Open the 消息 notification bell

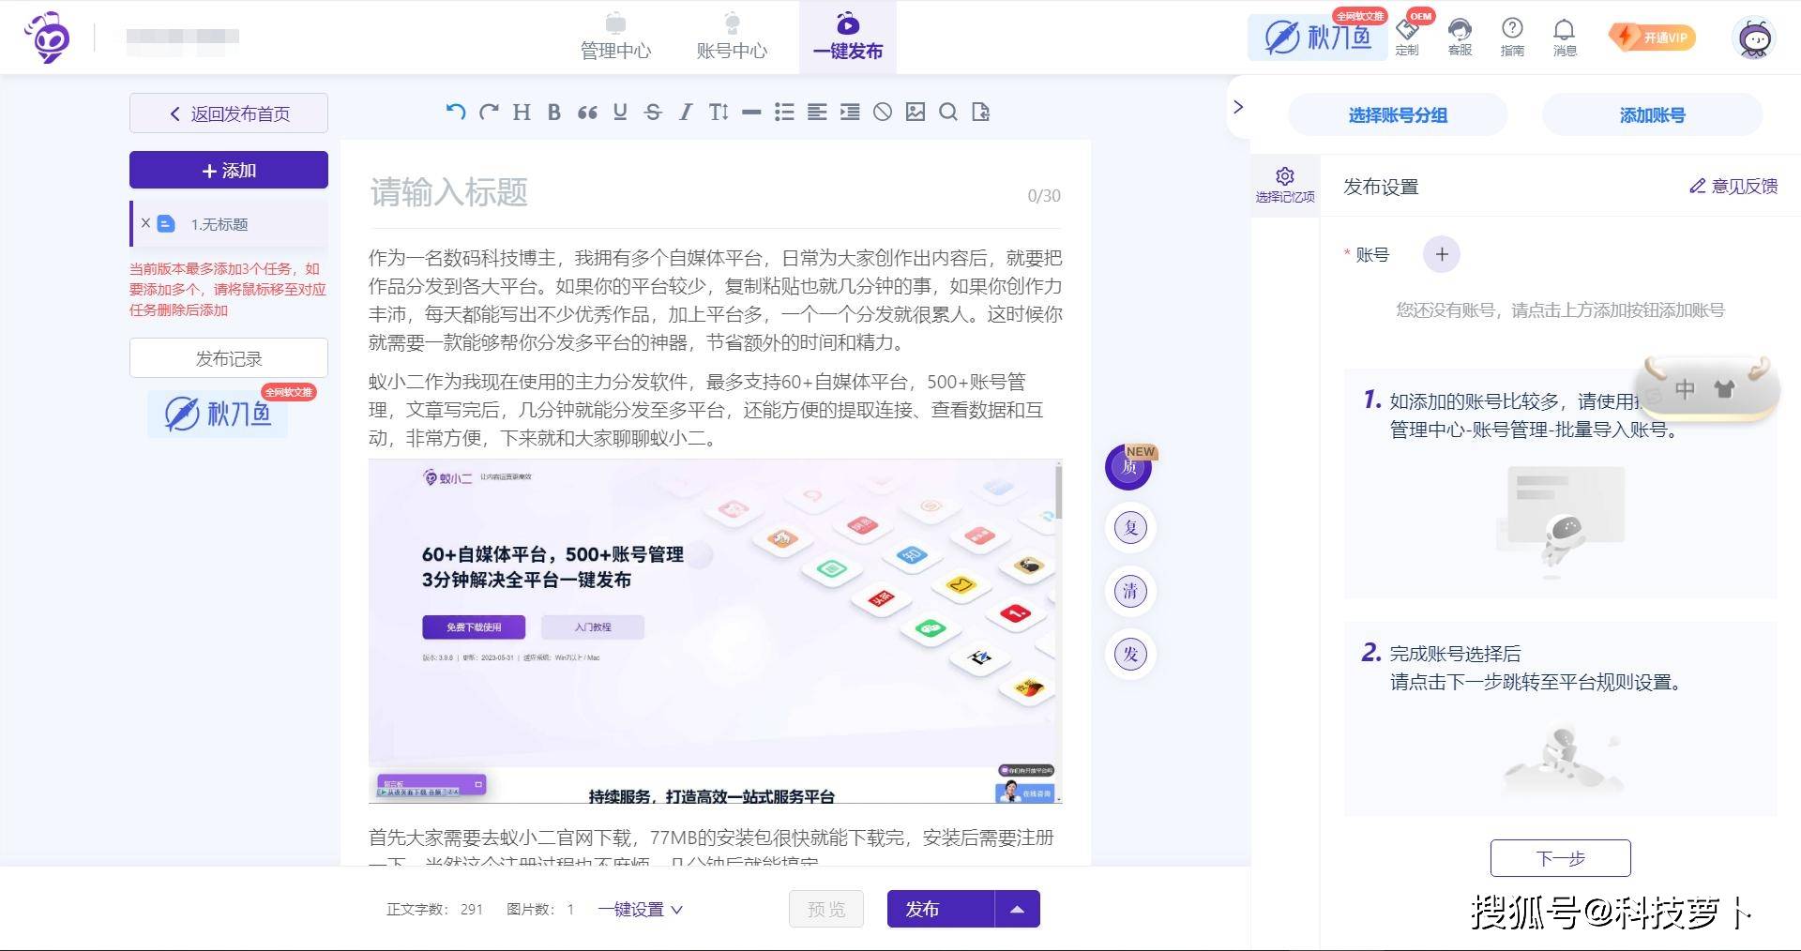coord(1564,38)
